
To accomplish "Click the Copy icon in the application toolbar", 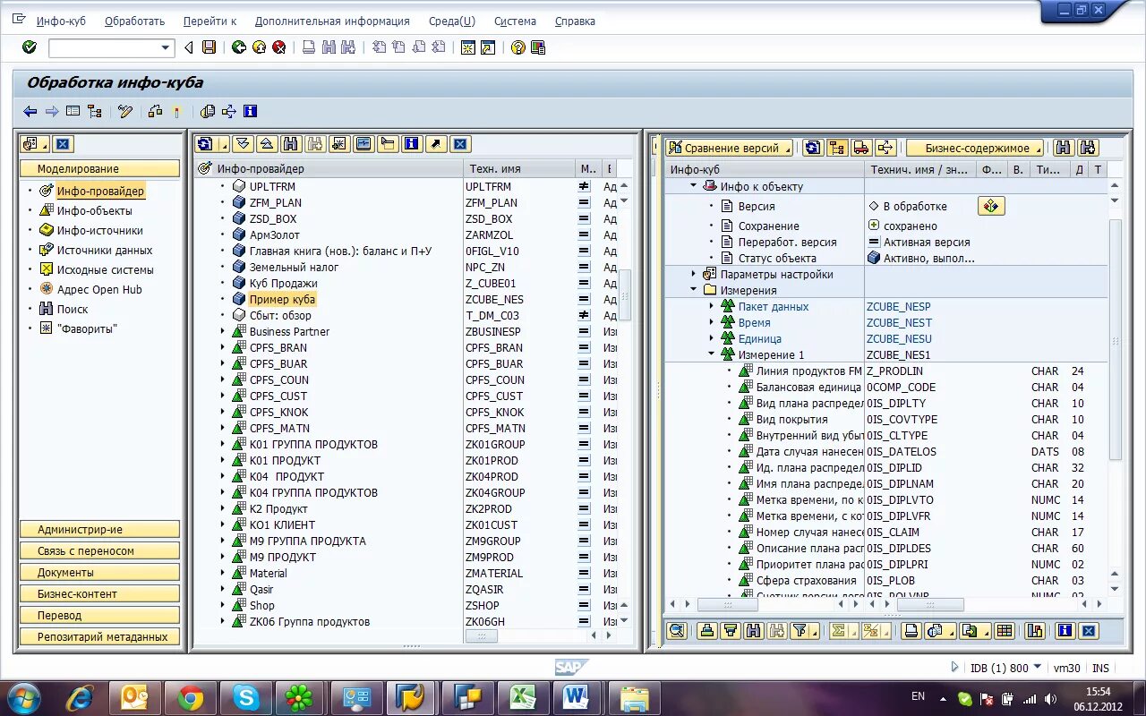I will (208, 111).
